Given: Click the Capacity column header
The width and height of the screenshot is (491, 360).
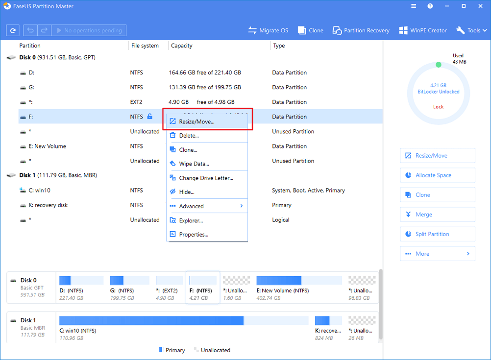Looking at the screenshot, I should coord(182,46).
